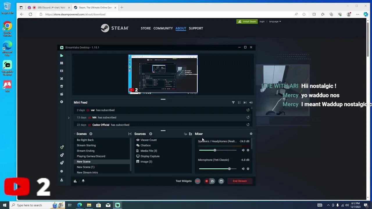Collapse the Scenes collection dropdown chevron
372x209 pixels.
(x=75, y=134)
